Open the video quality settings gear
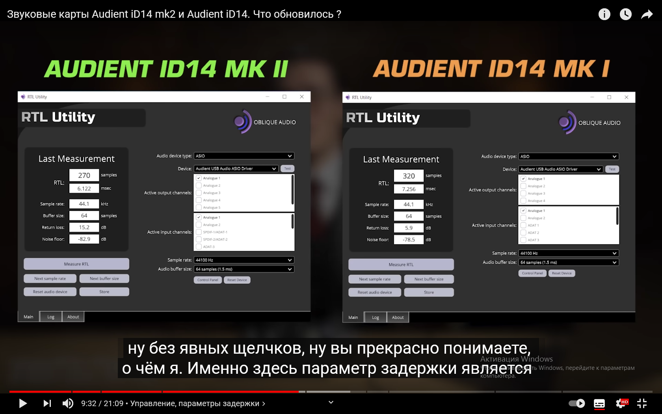 coord(621,403)
